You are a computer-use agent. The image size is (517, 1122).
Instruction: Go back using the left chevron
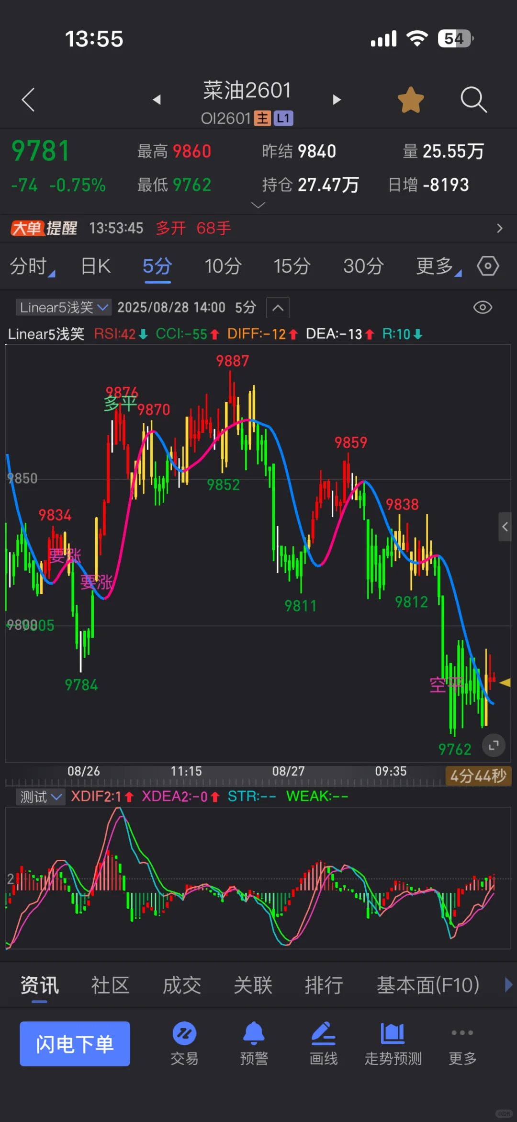pyautogui.click(x=28, y=100)
